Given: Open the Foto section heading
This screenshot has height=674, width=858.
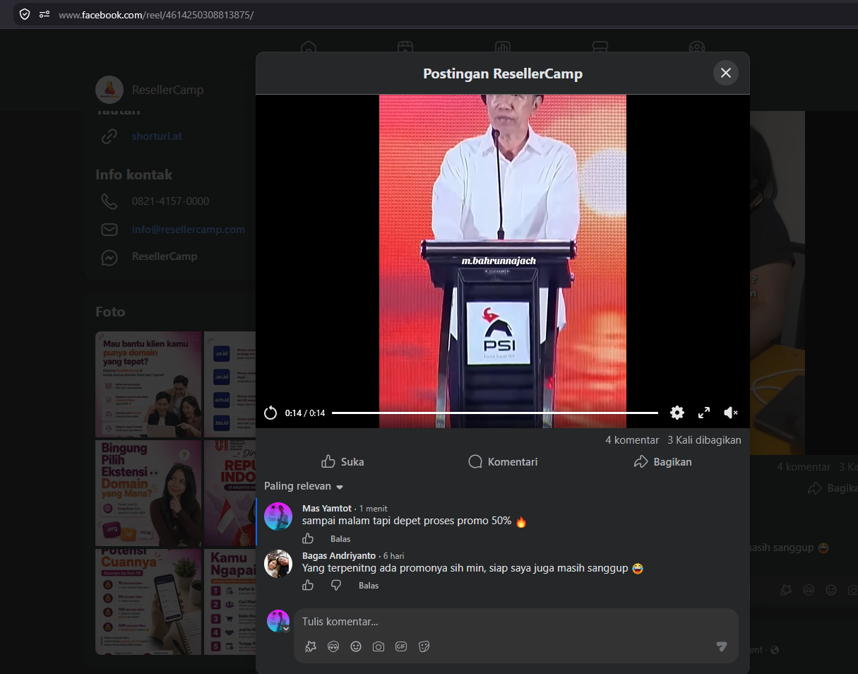Looking at the screenshot, I should coord(110,312).
